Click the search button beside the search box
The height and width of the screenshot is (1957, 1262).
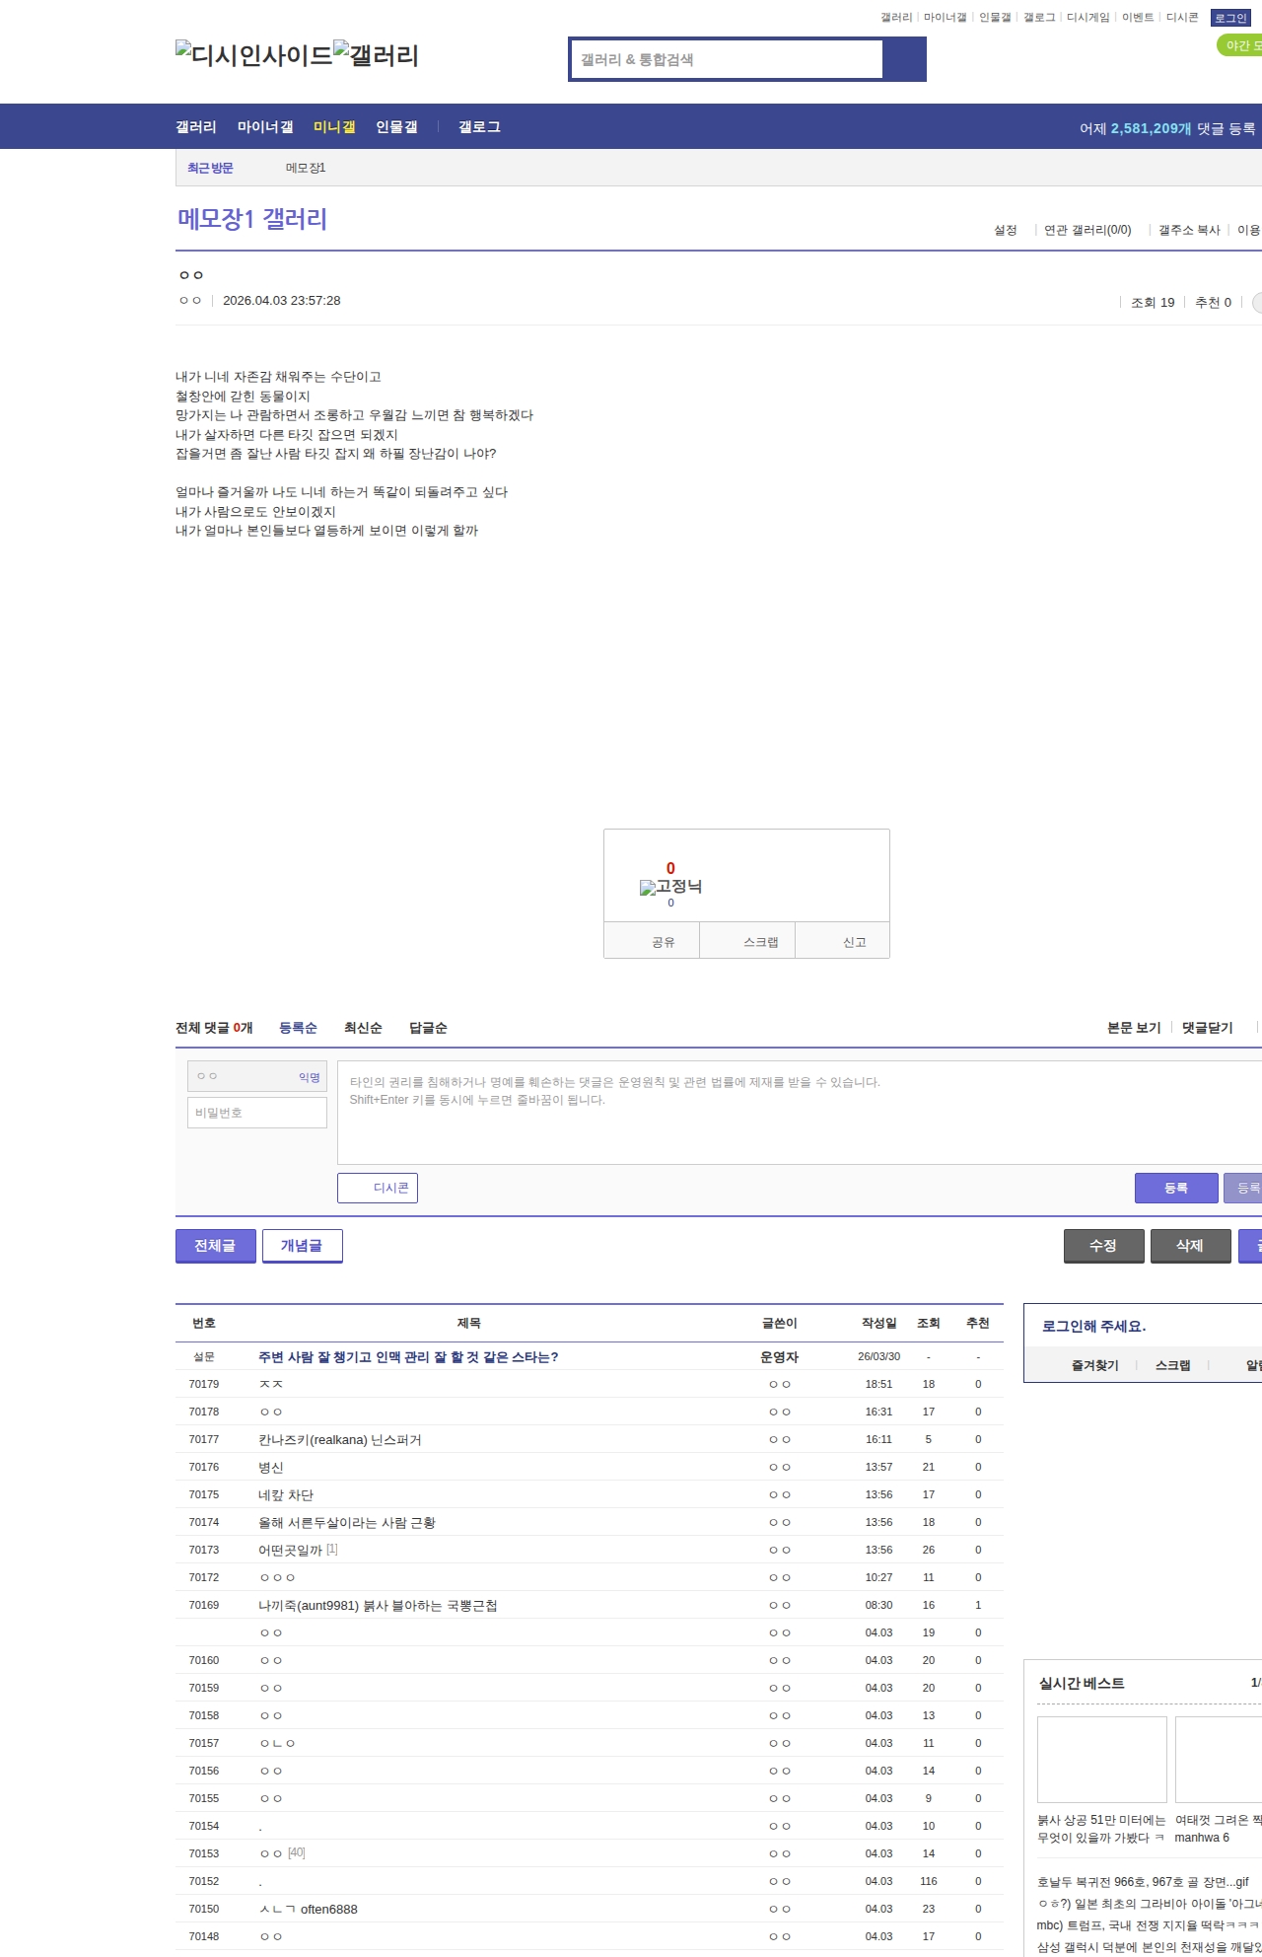(904, 59)
